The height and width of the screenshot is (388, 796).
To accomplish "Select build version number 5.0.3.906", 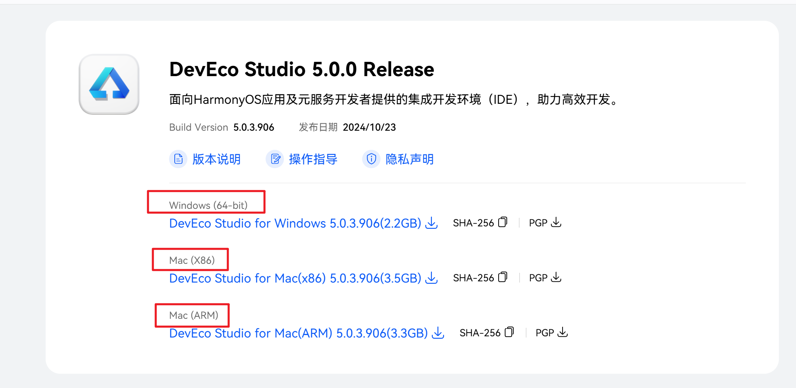I will [254, 127].
